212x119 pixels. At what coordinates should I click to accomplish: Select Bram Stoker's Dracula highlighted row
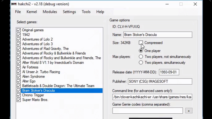[62, 90]
